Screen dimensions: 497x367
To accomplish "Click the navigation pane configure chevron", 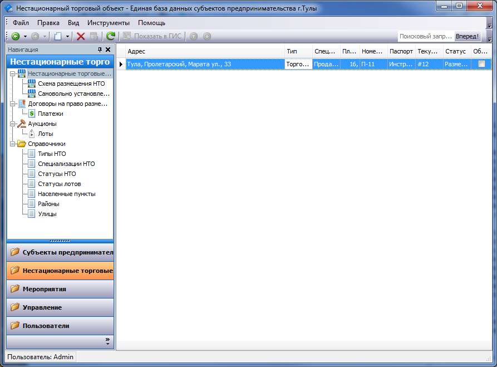I will click(x=107, y=341).
